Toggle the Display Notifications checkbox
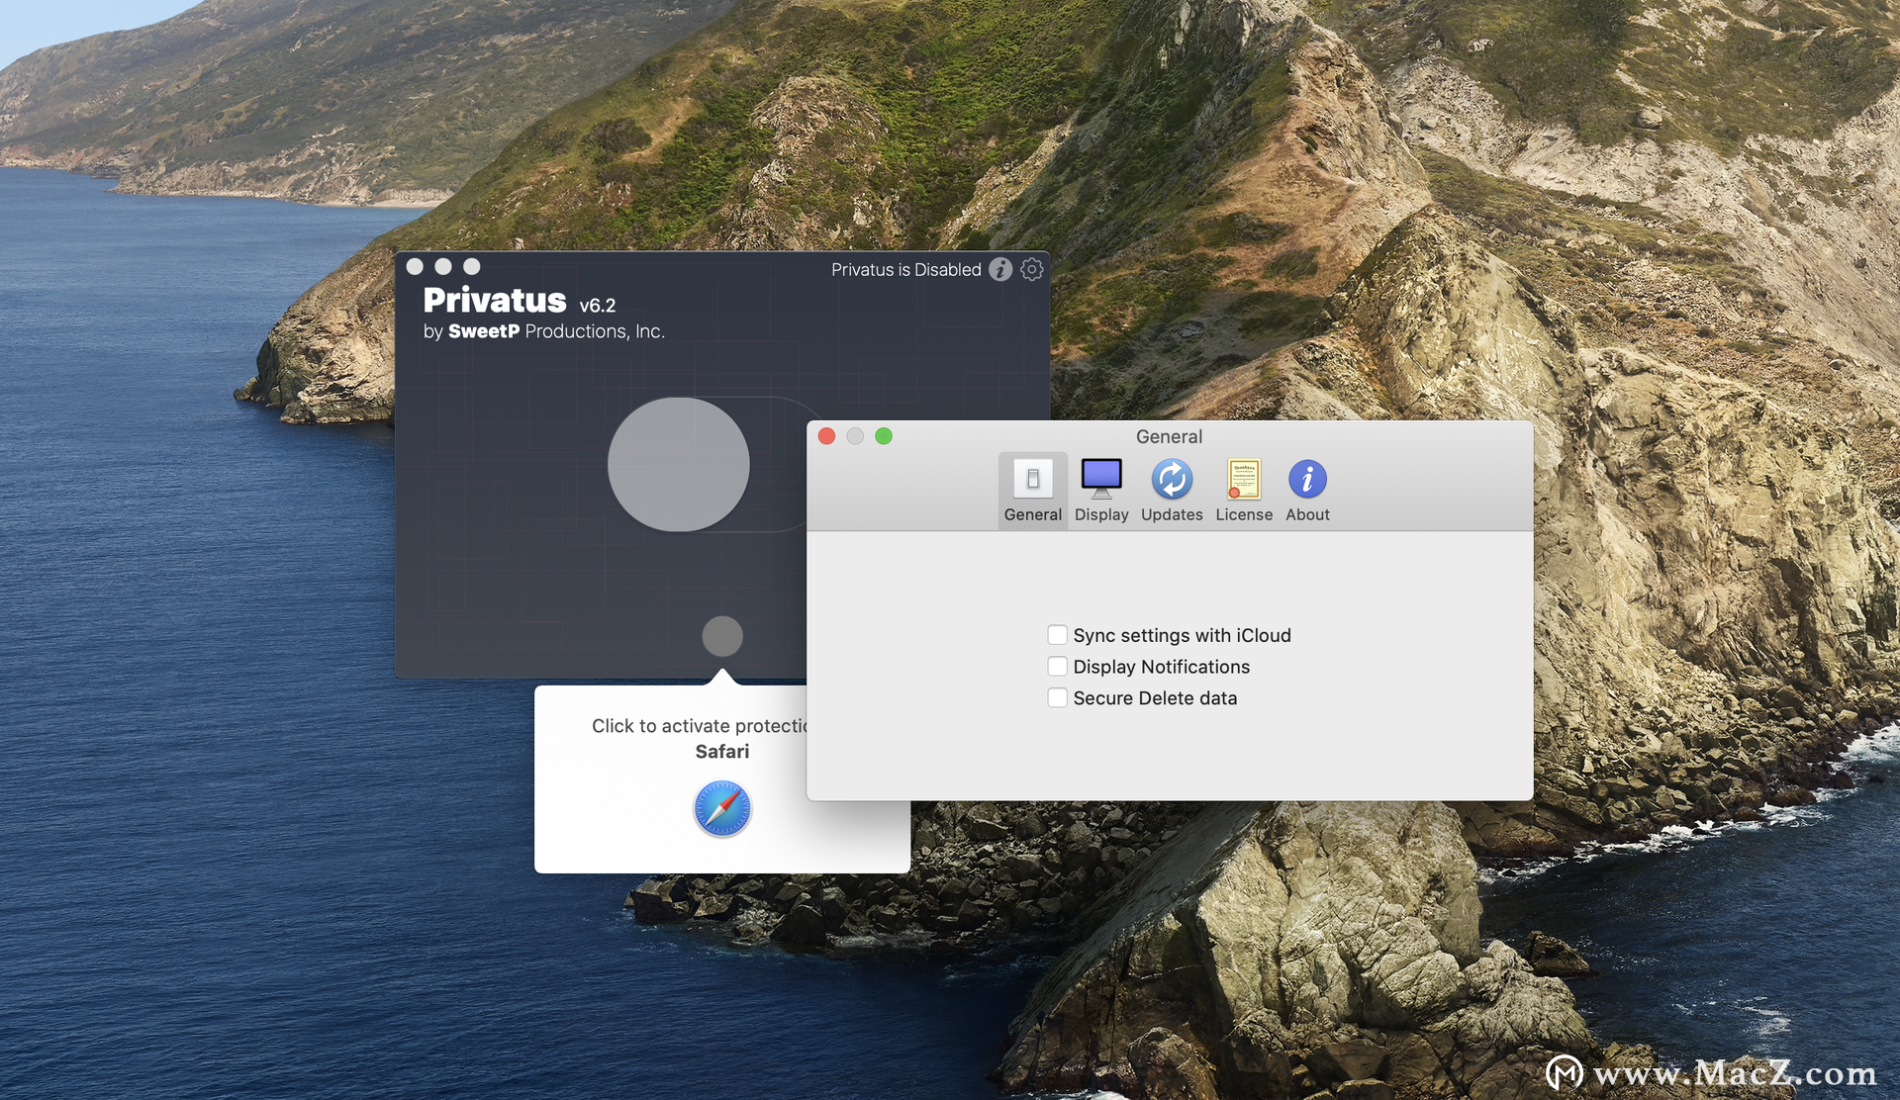This screenshot has width=1900, height=1100. tap(1057, 667)
